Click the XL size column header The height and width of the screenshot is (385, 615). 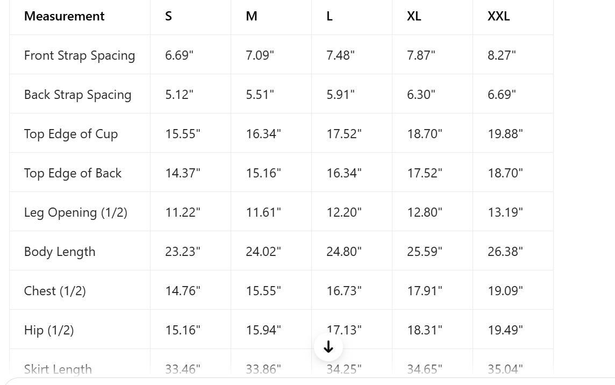click(414, 16)
